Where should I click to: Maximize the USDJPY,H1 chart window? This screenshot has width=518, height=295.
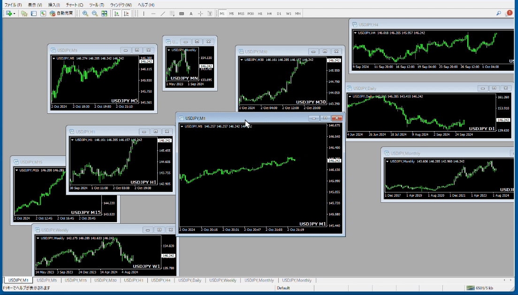click(156, 132)
